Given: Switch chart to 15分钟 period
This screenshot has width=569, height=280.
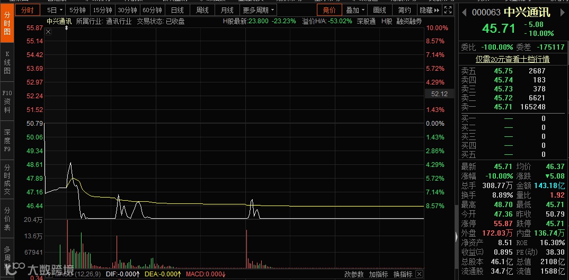Looking at the screenshot, I should click(x=102, y=10).
